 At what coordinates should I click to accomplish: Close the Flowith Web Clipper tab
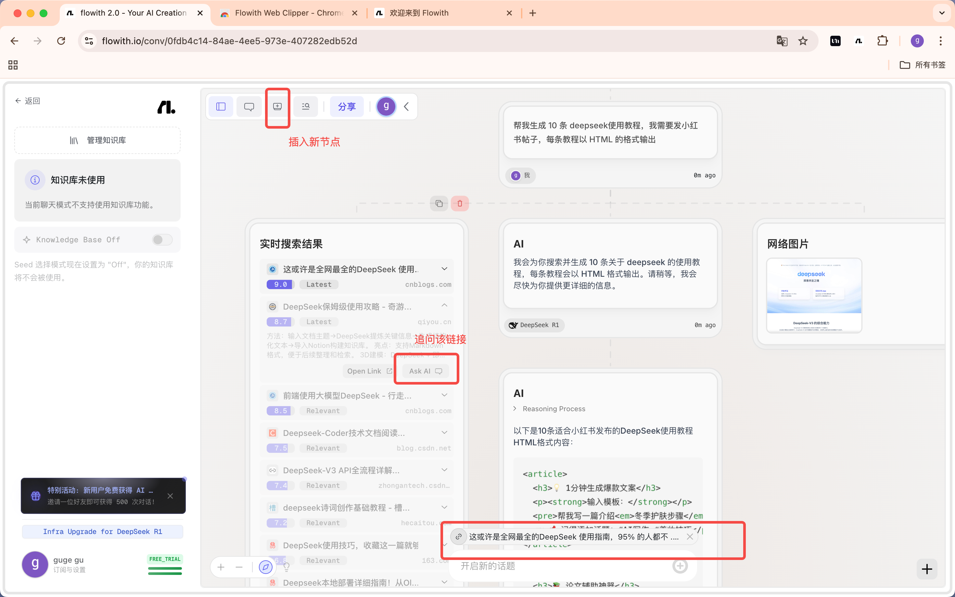click(354, 13)
